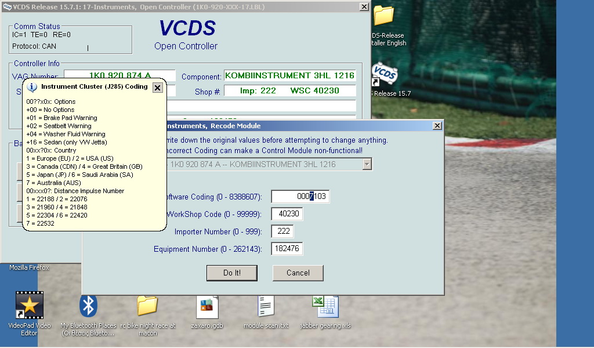Click the Shop # field with WSC 40230
This screenshot has height=348, width=594.
click(290, 90)
